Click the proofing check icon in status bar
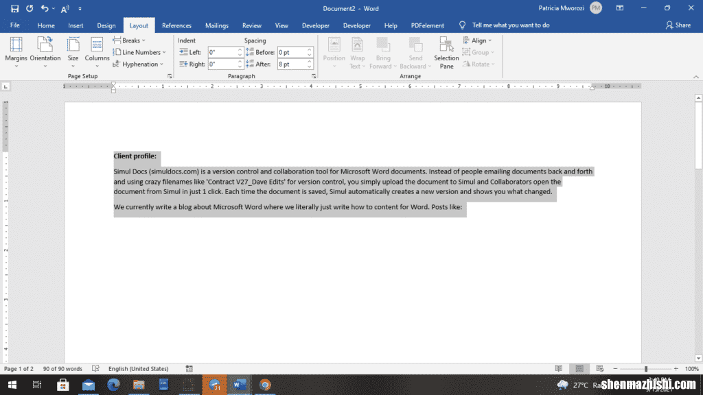703x395 pixels. pos(95,368)
